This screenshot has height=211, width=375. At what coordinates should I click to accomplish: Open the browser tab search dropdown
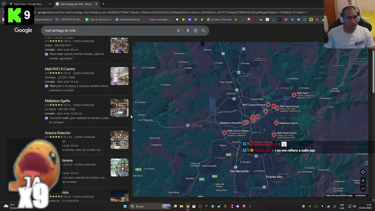tap(4, 4)
